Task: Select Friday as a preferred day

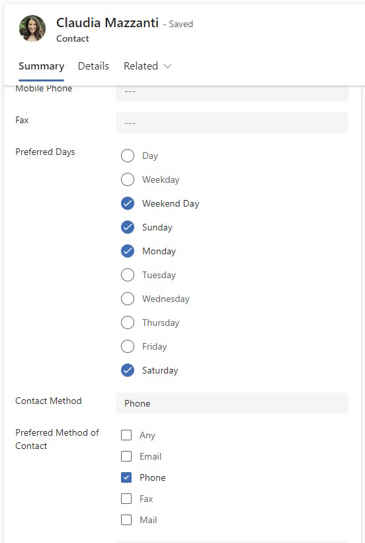Action: 128,346
